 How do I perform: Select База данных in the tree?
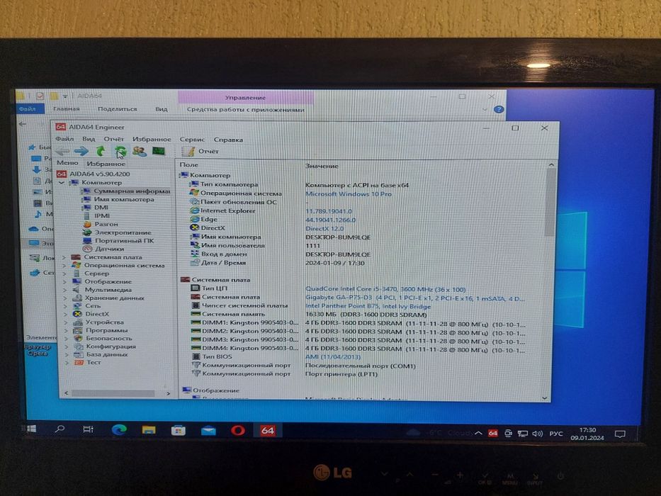tap(107, 354)
